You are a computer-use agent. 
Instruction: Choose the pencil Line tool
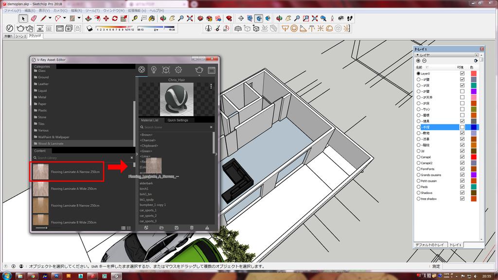pyautogui.click(x=43, y=18)
